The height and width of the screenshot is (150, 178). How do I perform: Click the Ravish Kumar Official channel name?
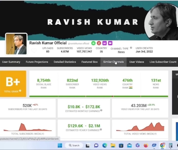click(x=48, y=43)
